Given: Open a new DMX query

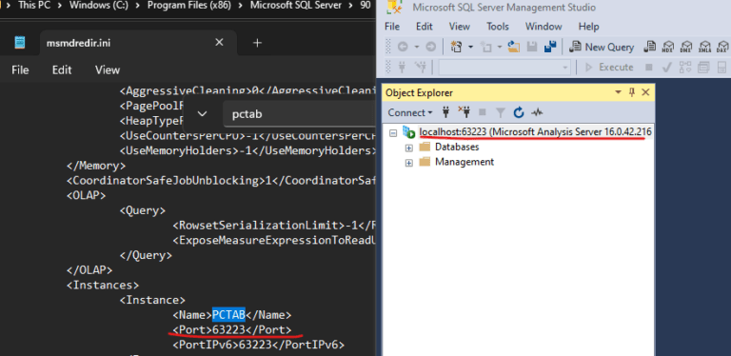Looking at the screenshot, I should coord(685,47).
